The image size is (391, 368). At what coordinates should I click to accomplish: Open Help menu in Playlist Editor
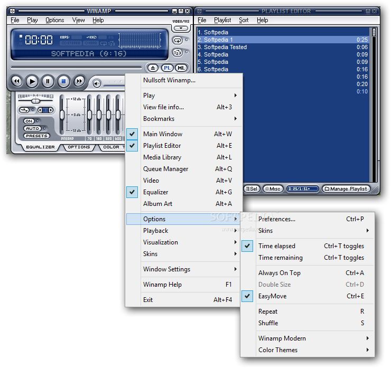262,20
